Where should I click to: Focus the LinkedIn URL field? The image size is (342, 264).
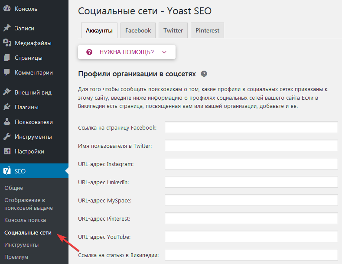(251, 182)
